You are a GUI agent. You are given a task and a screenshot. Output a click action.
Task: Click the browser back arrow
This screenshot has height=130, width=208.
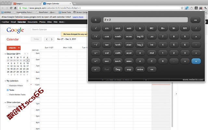(x=3, y=8)
